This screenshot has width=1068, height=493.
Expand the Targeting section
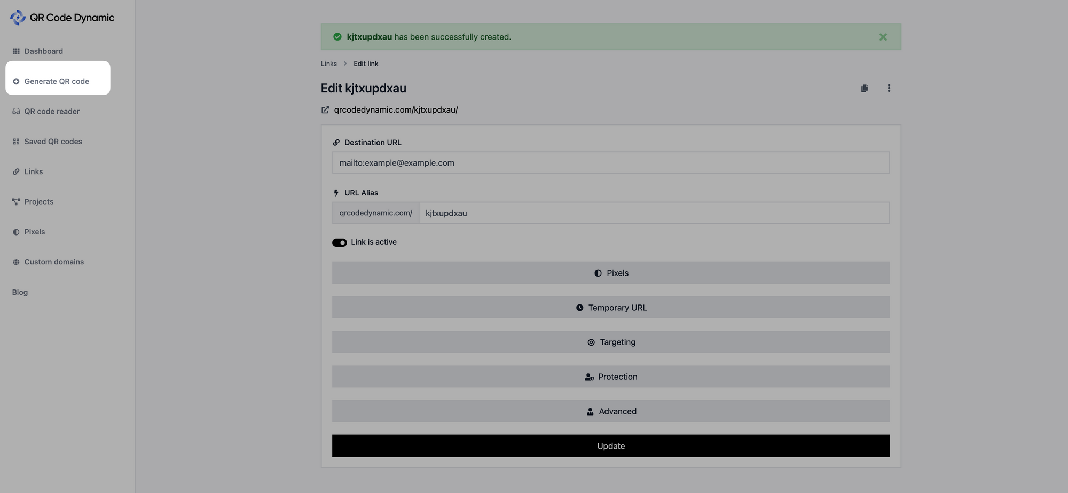click(x=611, y=342)
